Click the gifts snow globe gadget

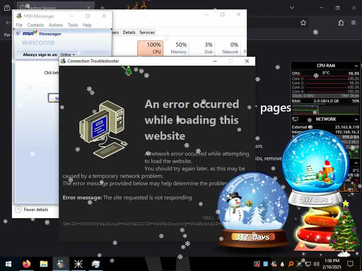(x=315, y=168)
